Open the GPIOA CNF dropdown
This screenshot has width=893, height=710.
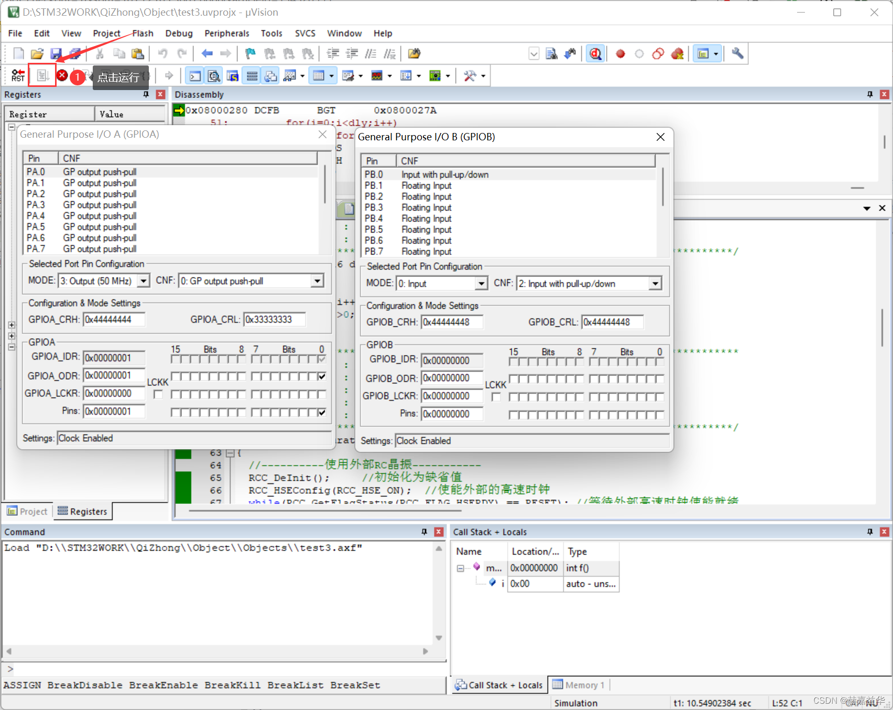tap(317, 281)
